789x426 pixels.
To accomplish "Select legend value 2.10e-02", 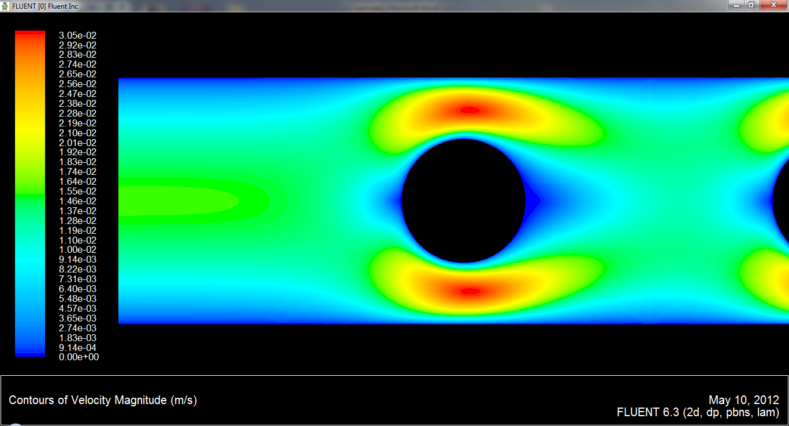I will point(78,133).
